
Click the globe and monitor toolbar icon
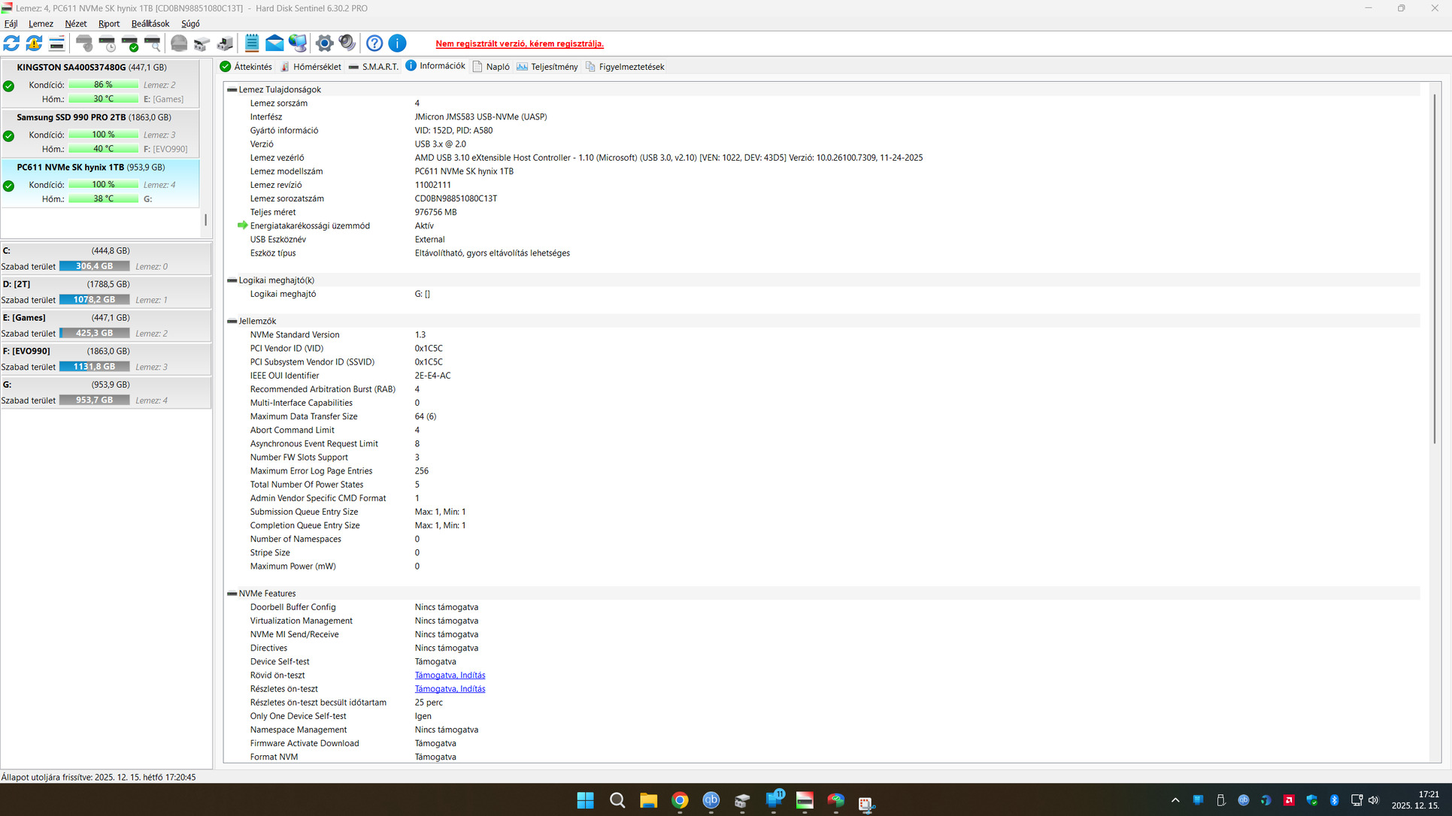tap(298, 44)
